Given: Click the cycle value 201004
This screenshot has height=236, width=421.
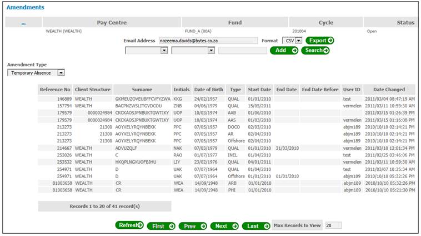Looking at the screenshot, I should 299,31.
